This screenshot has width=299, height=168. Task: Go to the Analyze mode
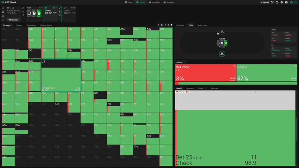169,2
